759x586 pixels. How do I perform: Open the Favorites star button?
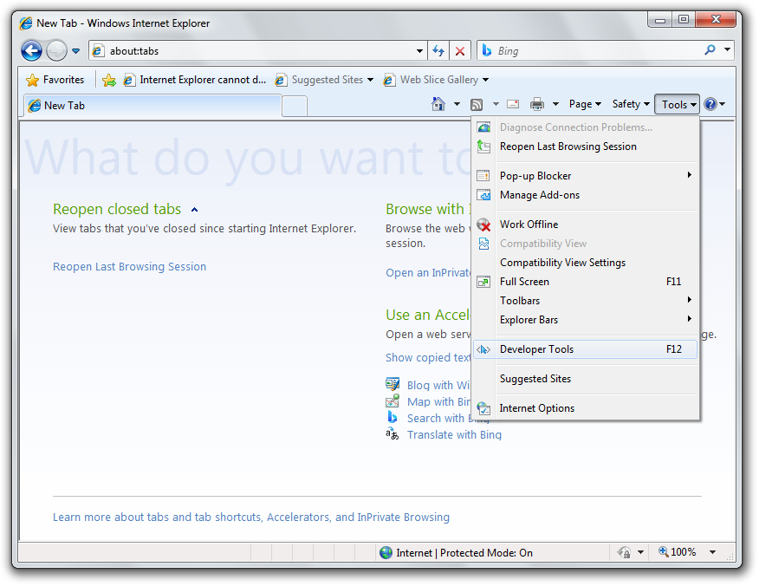55,80
